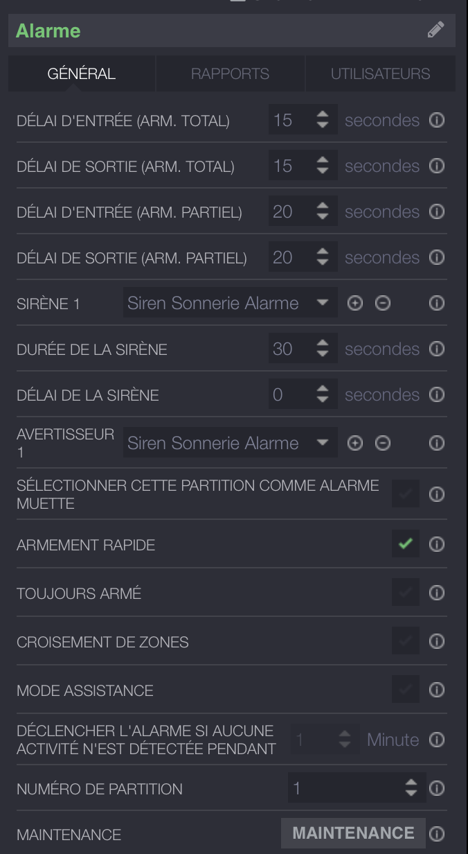Click the Numéro de partition stepper arrows
Viewport: 468px width, 854px height.
click(411, 787)
